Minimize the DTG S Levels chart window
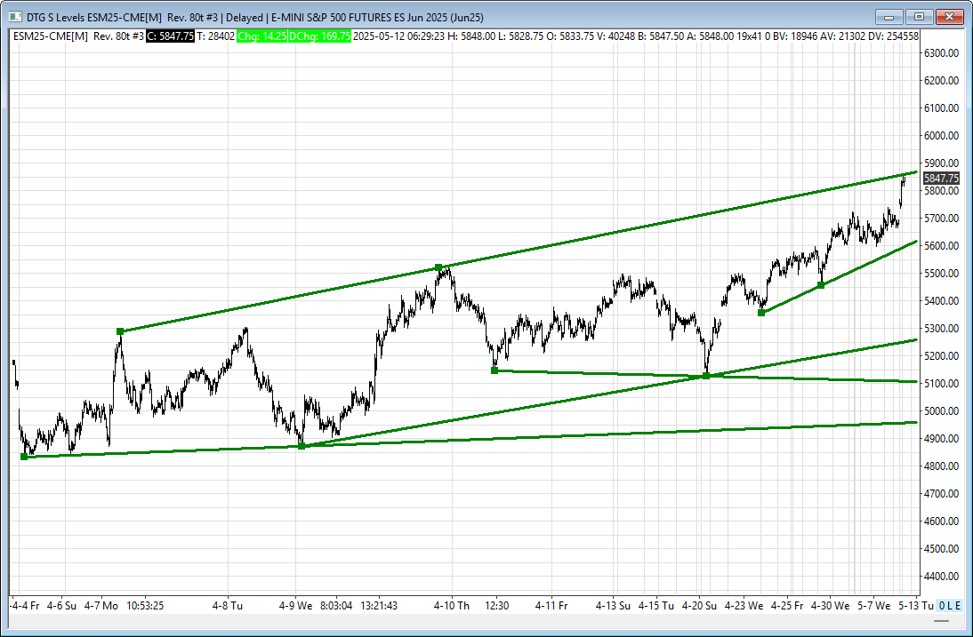This screenshot has width=973, height=637. pos(890,17)
